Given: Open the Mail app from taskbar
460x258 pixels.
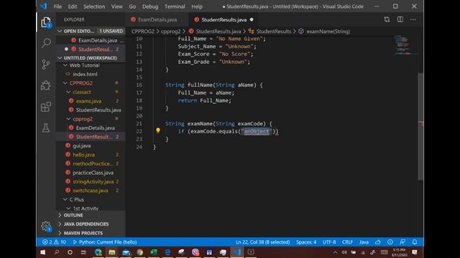Looking at the screenshot, I should 126,252.
